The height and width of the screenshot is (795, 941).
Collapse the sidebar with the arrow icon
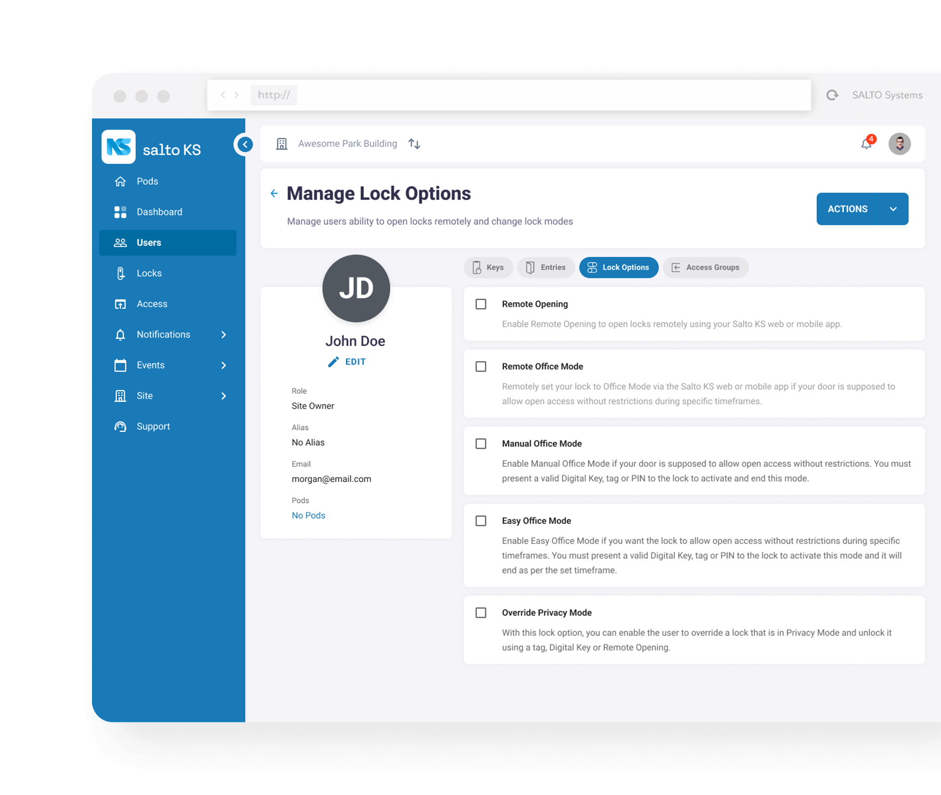[x=245, y=144]
